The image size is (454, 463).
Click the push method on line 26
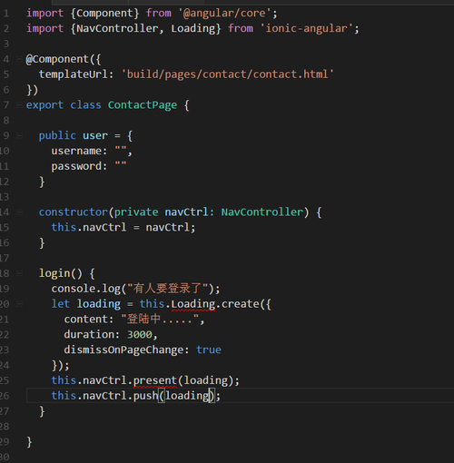click(145, 396)
